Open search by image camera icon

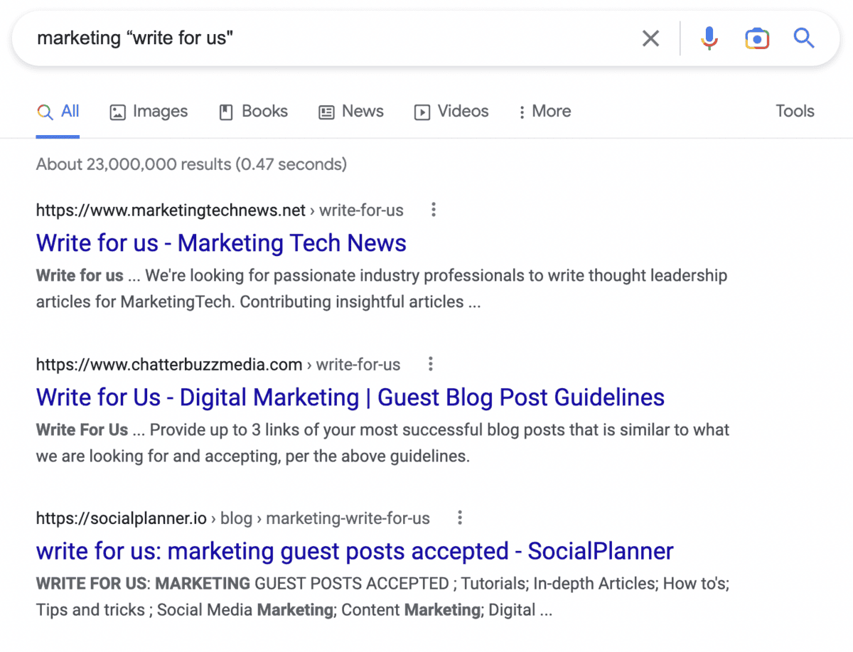pyautogui.click(x=757, y=38)
